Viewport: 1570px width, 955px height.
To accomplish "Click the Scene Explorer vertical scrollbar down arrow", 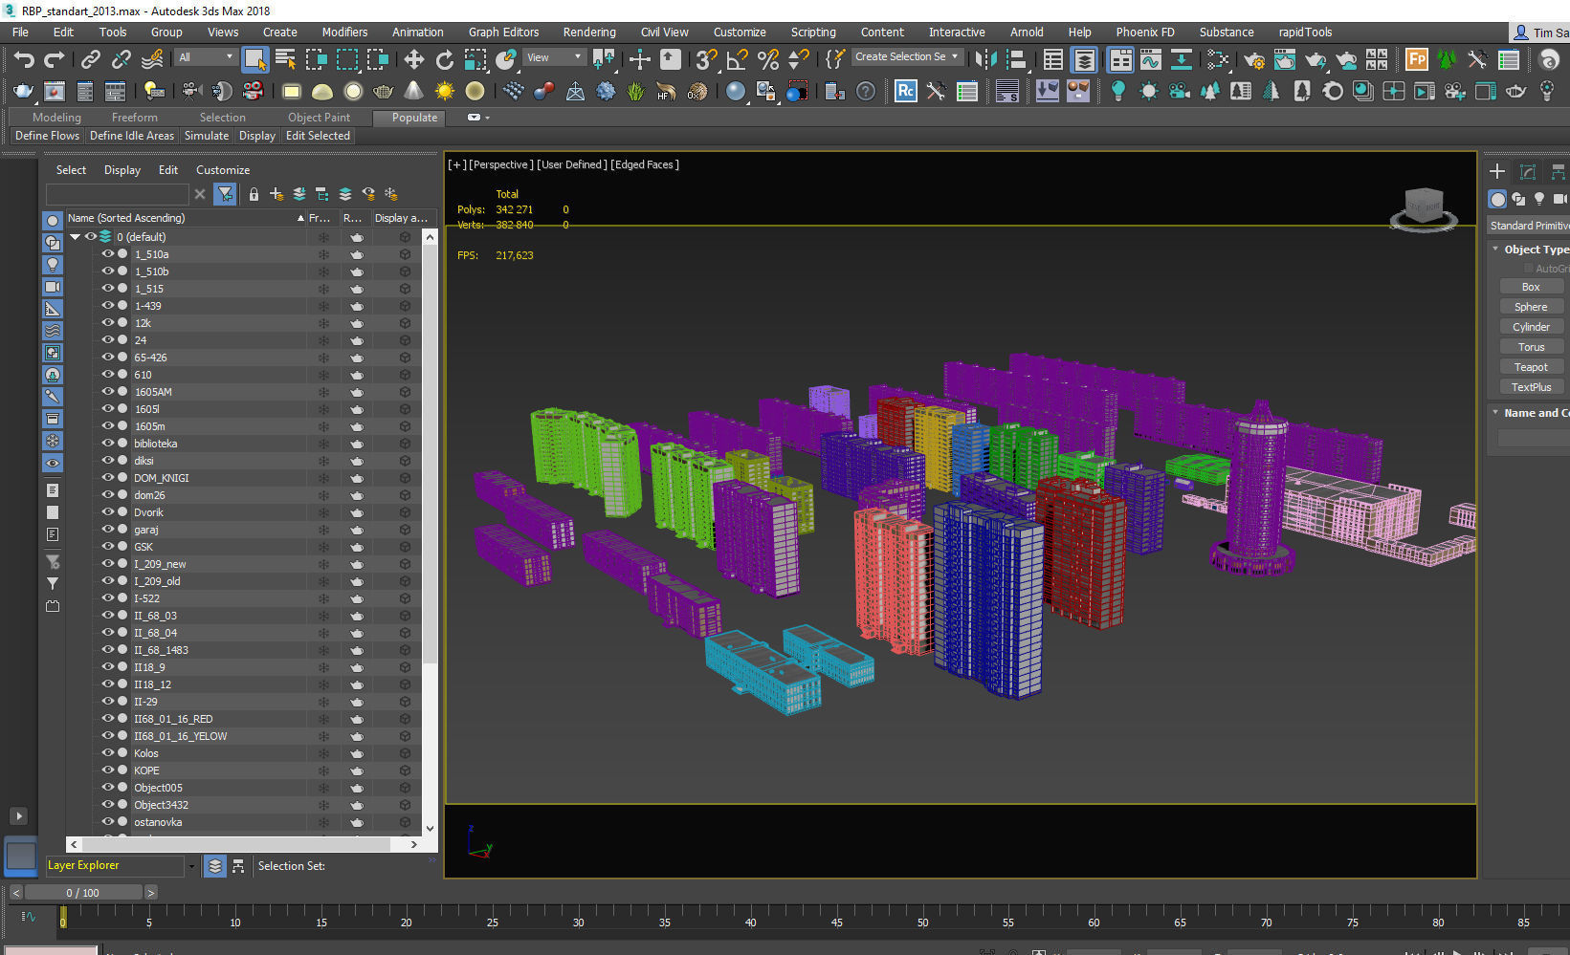I will [430, 829].
